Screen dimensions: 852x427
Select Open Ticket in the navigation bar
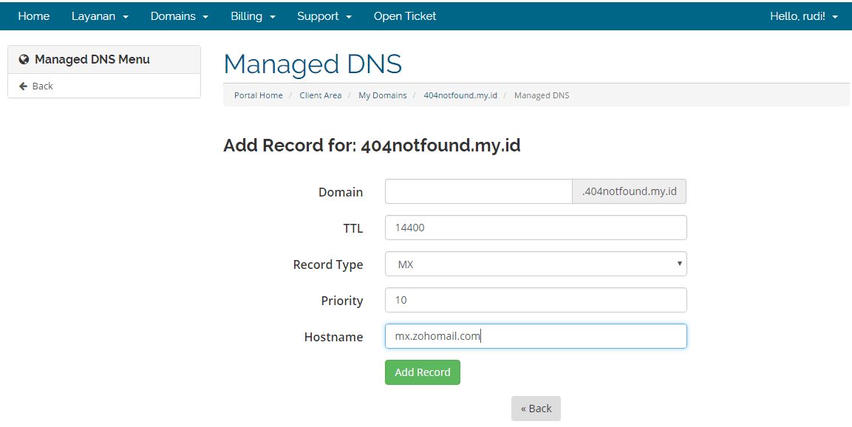tap(405, 16)
